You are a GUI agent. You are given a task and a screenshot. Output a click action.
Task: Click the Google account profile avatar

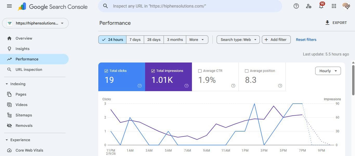(x=346, y=6)
